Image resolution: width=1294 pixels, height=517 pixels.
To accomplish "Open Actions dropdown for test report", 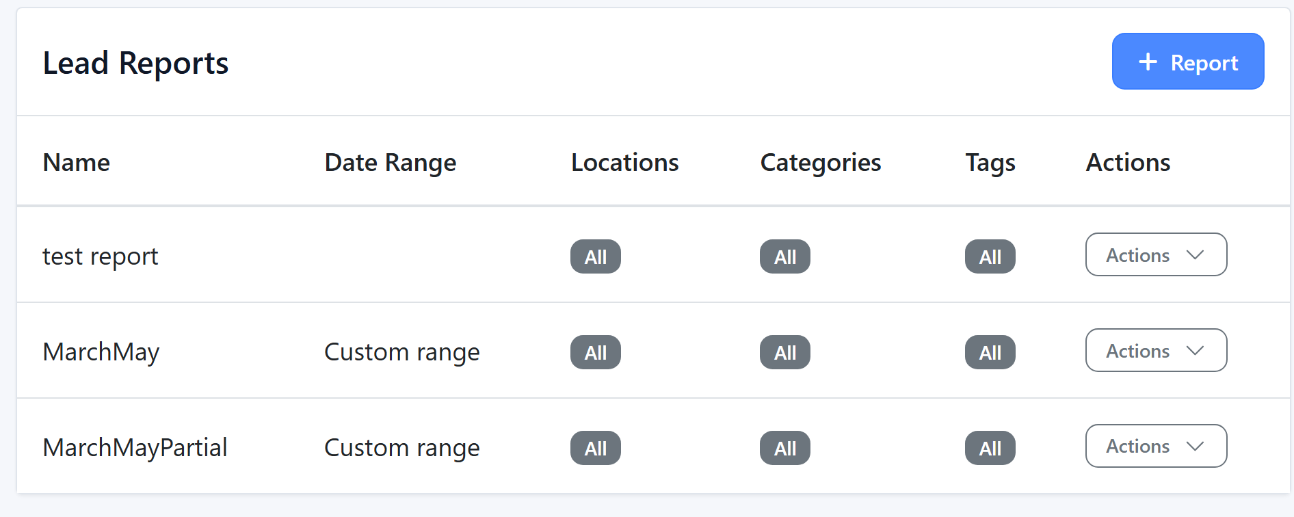I will tap(1155, 255).
